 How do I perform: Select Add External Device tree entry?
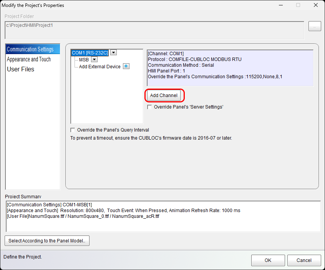point(99,66)
